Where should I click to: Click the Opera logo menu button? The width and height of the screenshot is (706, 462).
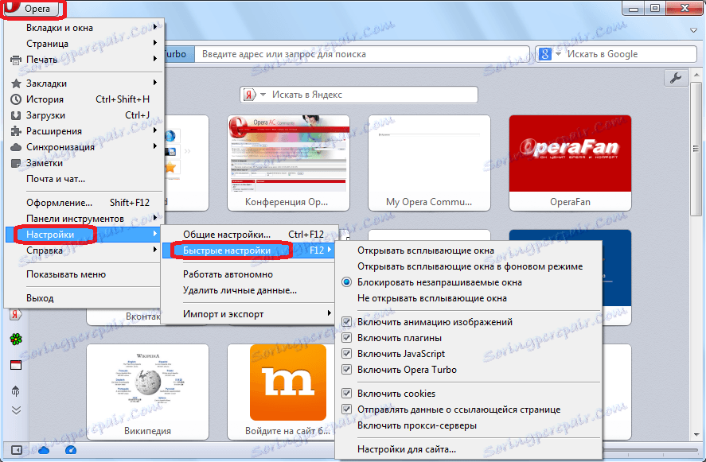(x=33, y=9)
